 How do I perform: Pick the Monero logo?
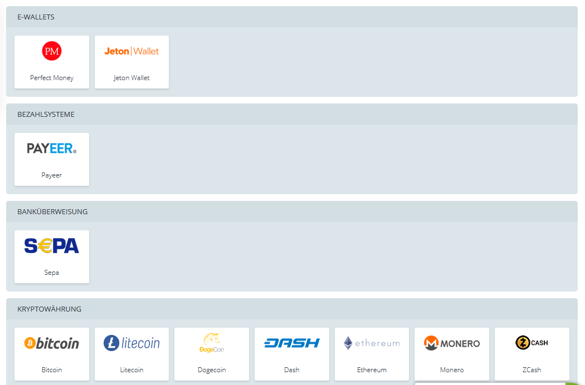coord(452,343)
